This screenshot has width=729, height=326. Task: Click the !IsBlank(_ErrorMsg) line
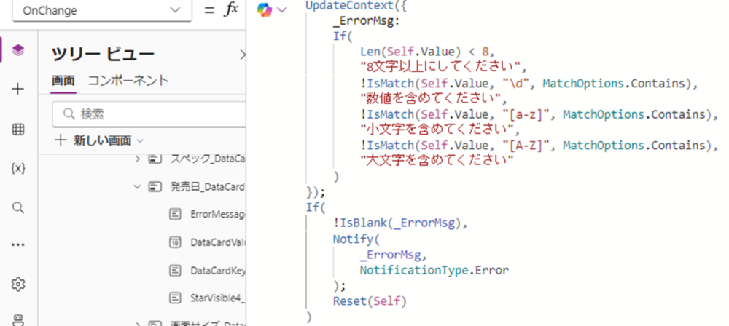point(399,223)
